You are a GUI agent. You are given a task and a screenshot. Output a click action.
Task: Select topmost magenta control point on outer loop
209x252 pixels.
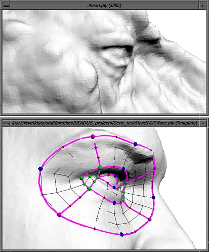coord(93,136)
